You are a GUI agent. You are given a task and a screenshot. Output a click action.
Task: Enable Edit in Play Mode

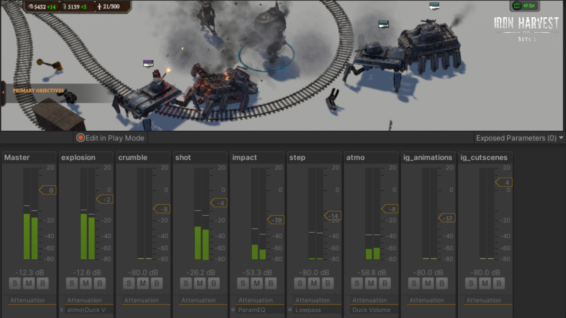pos(115,138)
